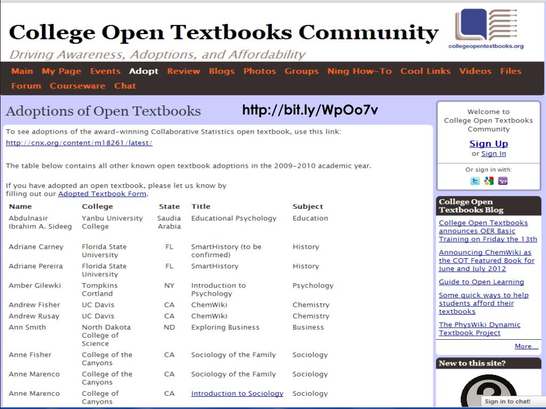This screenshot has width=546, height=409.
Task: Click the ND state cell
Action: click(169, 328)
